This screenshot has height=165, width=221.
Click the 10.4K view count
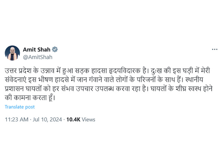[73, 120]
